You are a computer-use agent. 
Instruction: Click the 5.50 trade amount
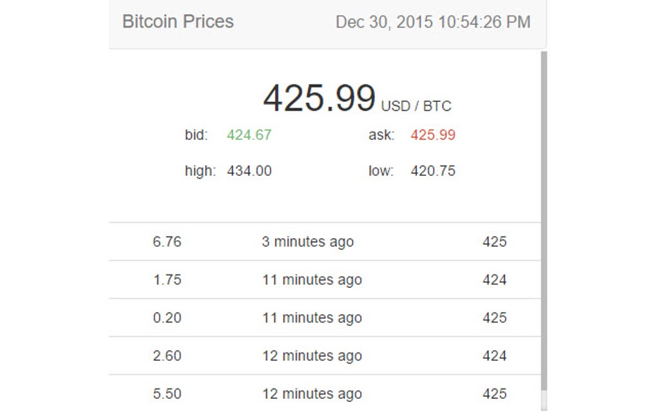pyautogui.click(x=167, y=394)
